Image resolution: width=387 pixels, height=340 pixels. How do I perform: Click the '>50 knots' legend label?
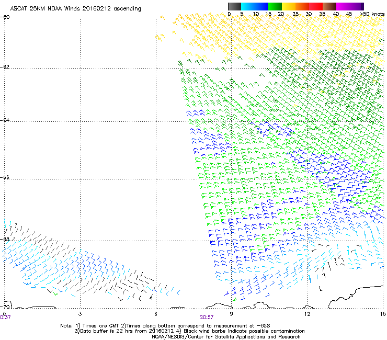[x=372, y=14]
